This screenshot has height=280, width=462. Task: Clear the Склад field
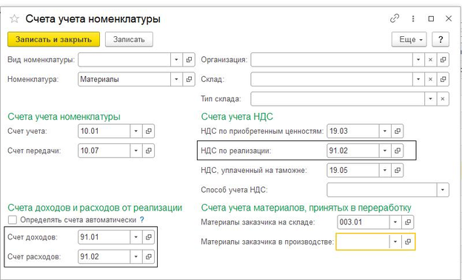(430, 79)
